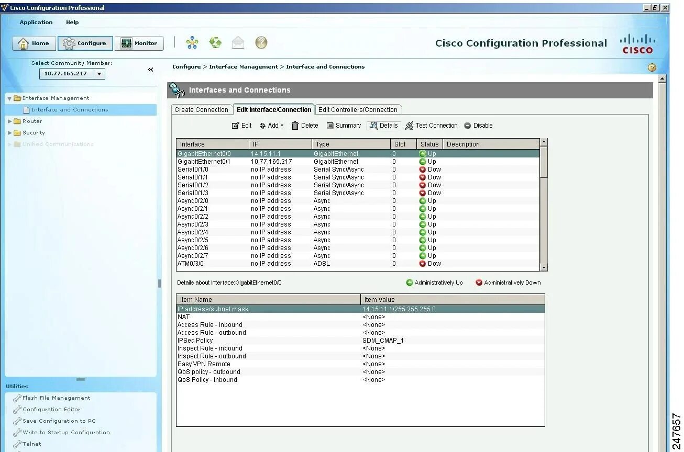Open the Add dropdown menu
This screenshot has height=452, width=684.
pos(271,126)
